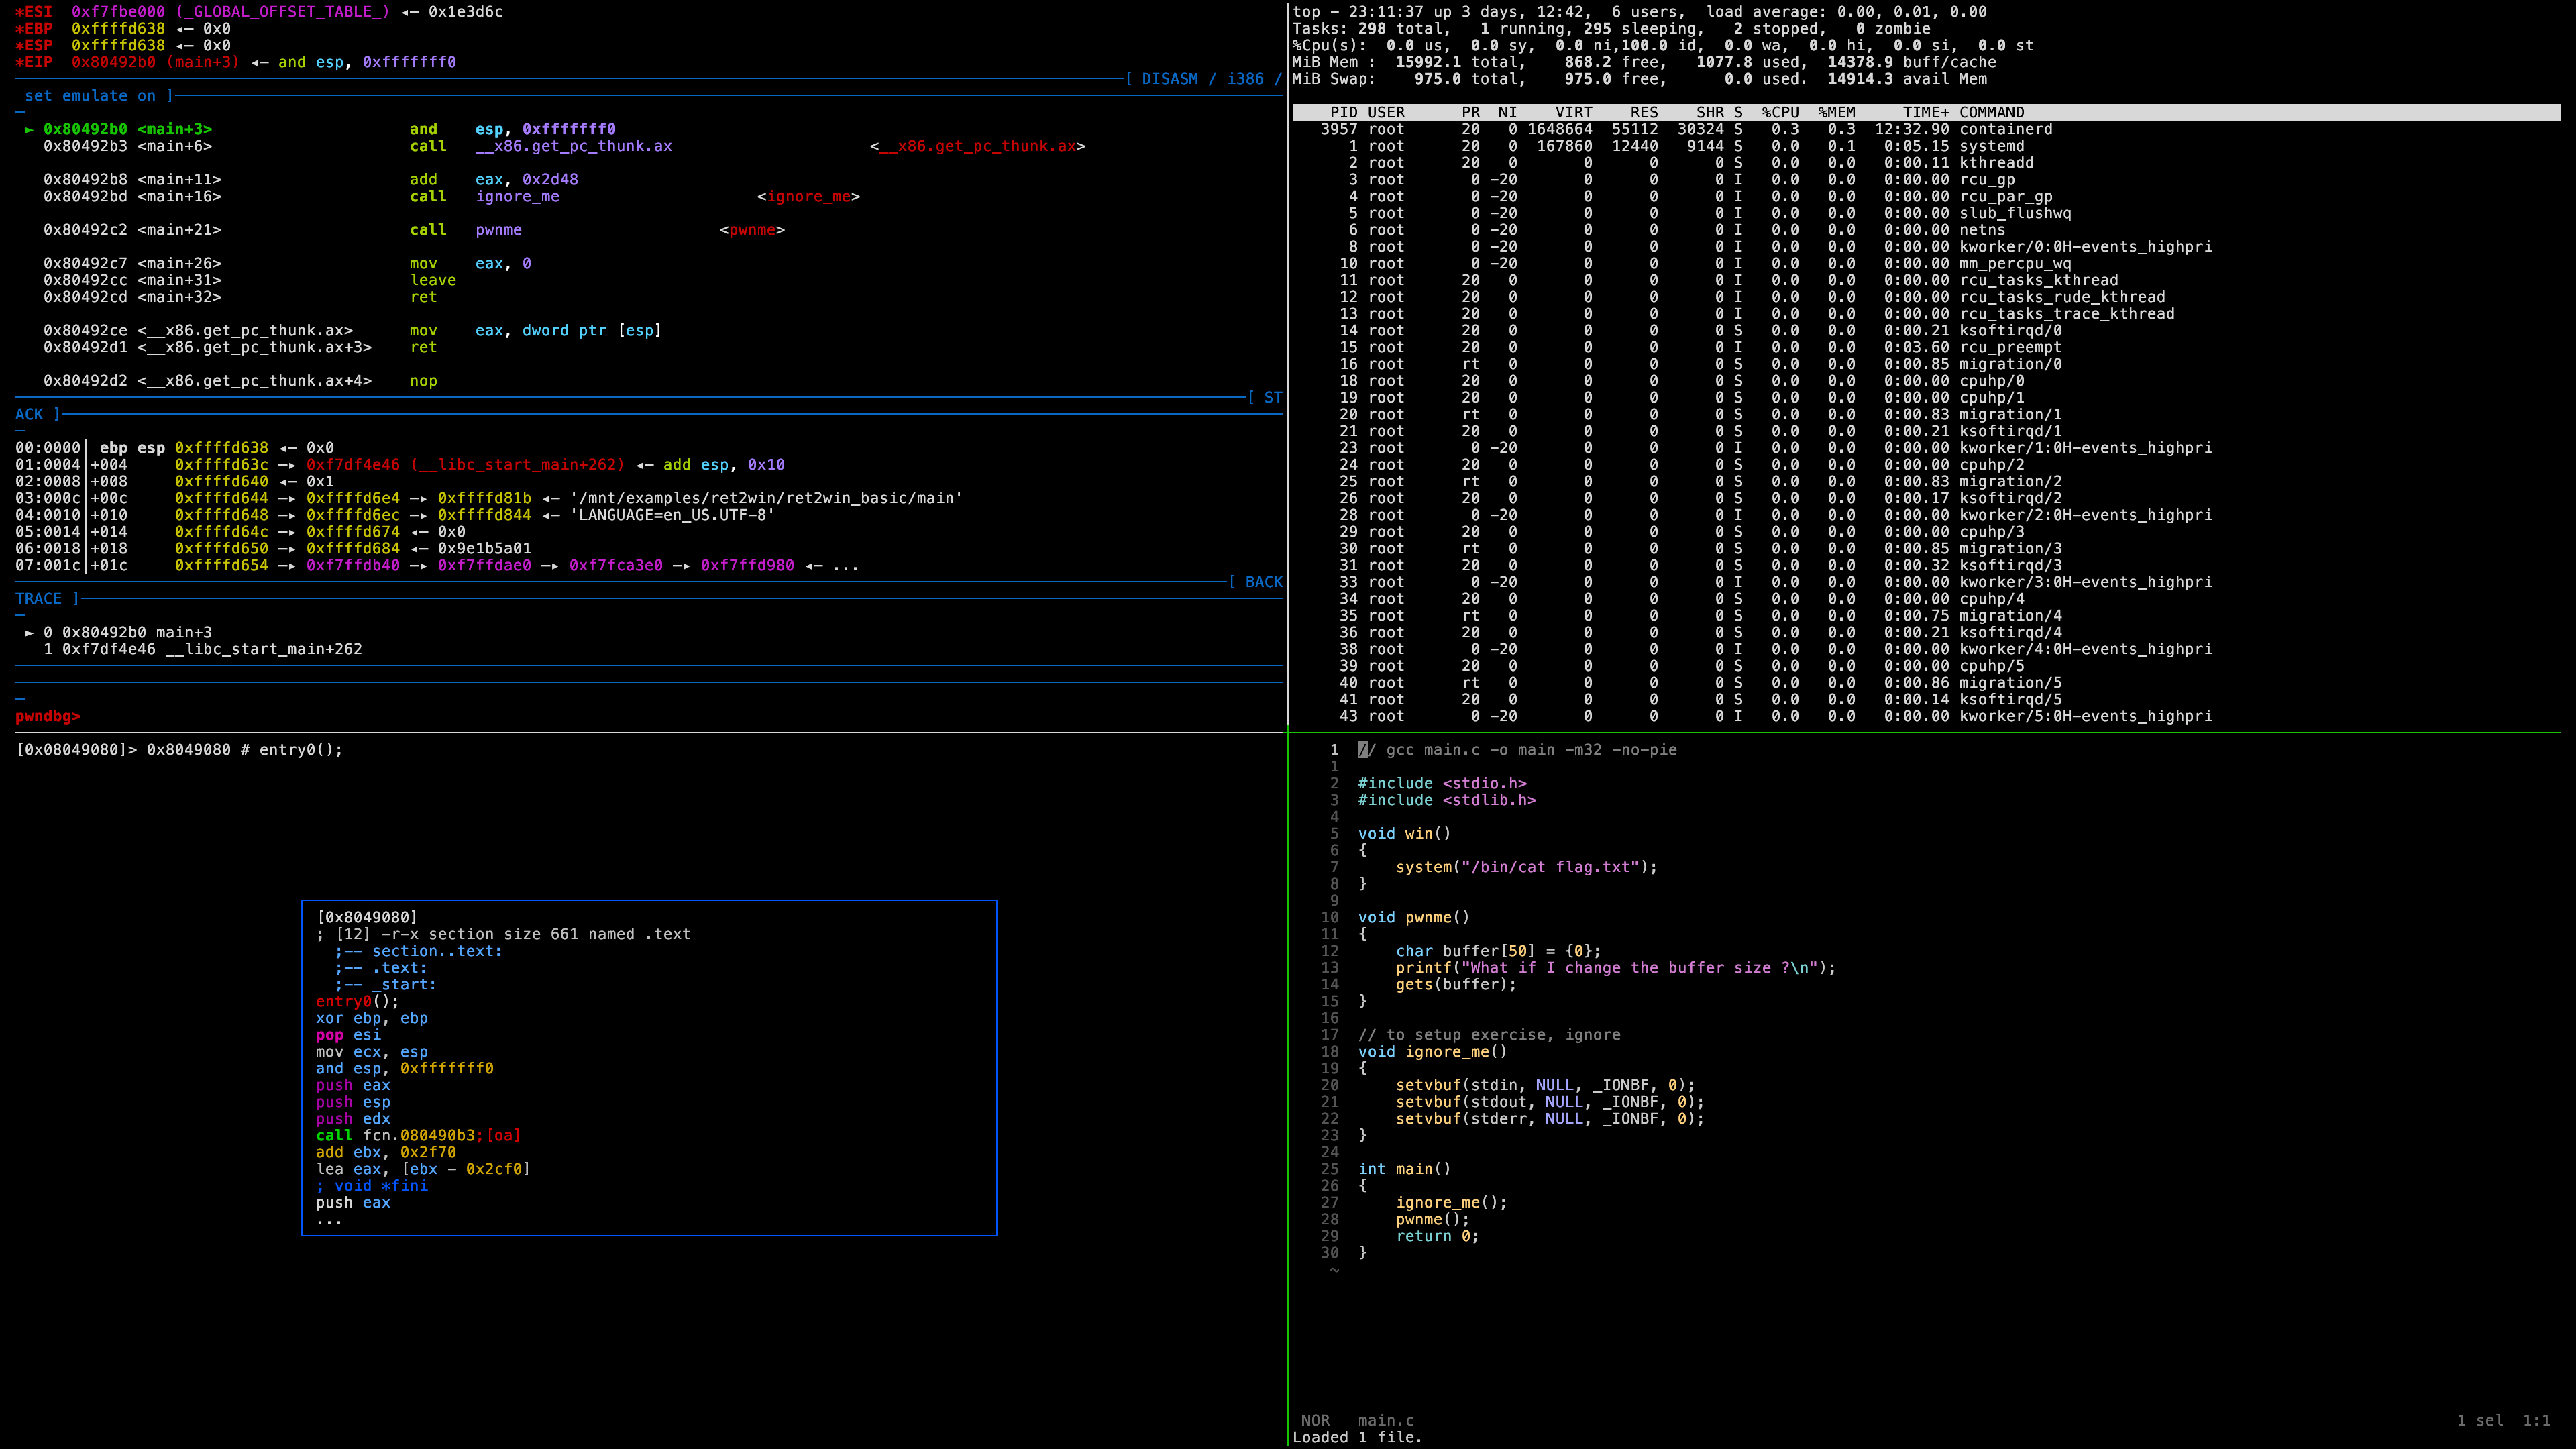Click the COMMAND column header in top
This screenshot has height=1449, width=2576.
[x=1991, y=112]
